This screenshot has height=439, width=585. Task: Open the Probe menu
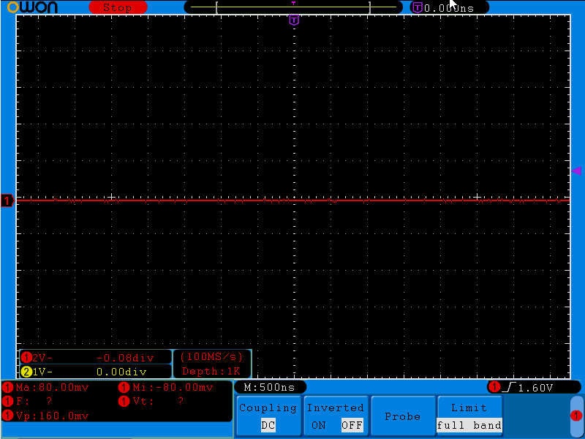tap(402, 416)
